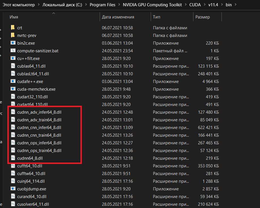Expand the chevron after bin breadcrumb
Screen dimensions: 260x208
click(235, 5)
